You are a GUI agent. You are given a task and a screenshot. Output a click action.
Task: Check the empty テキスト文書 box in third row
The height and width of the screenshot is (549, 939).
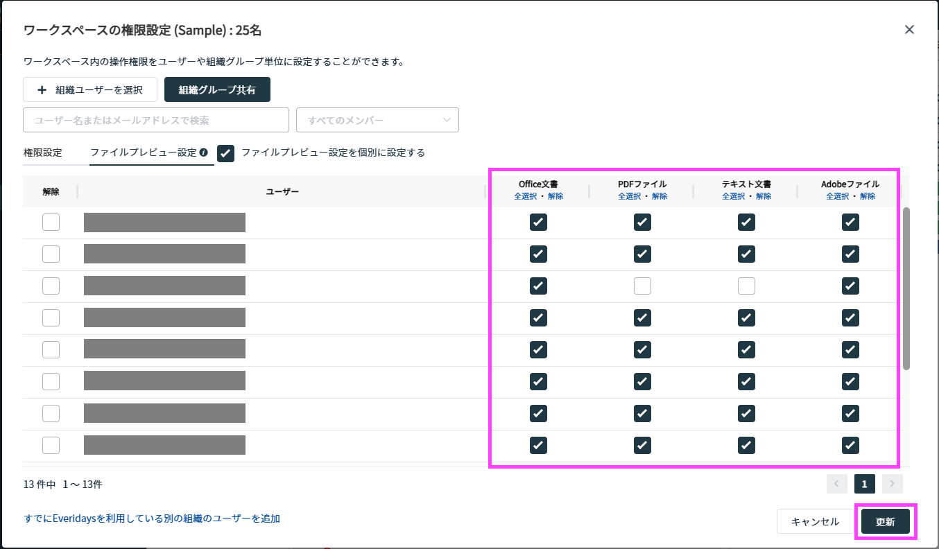coord(746,286)
